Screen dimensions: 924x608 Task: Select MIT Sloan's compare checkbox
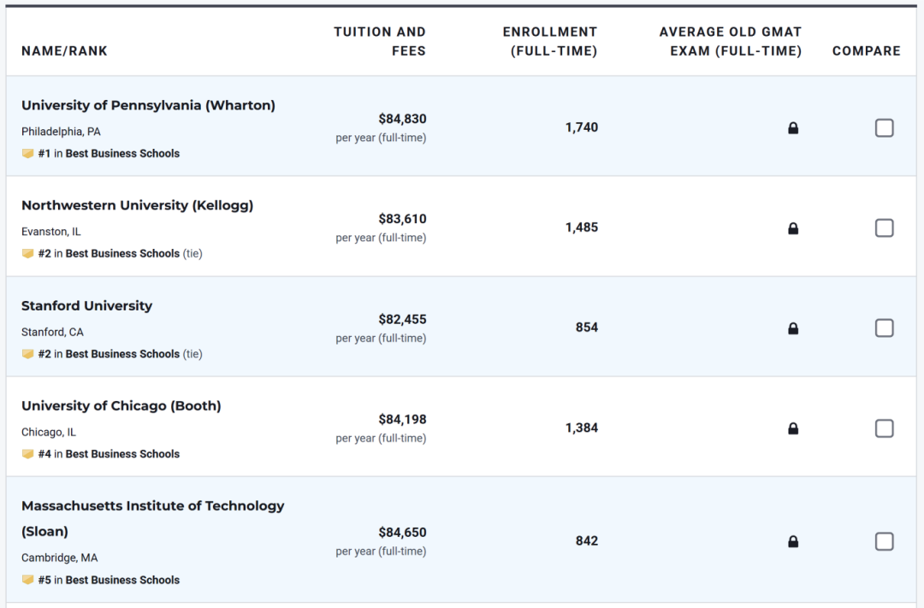884,541
